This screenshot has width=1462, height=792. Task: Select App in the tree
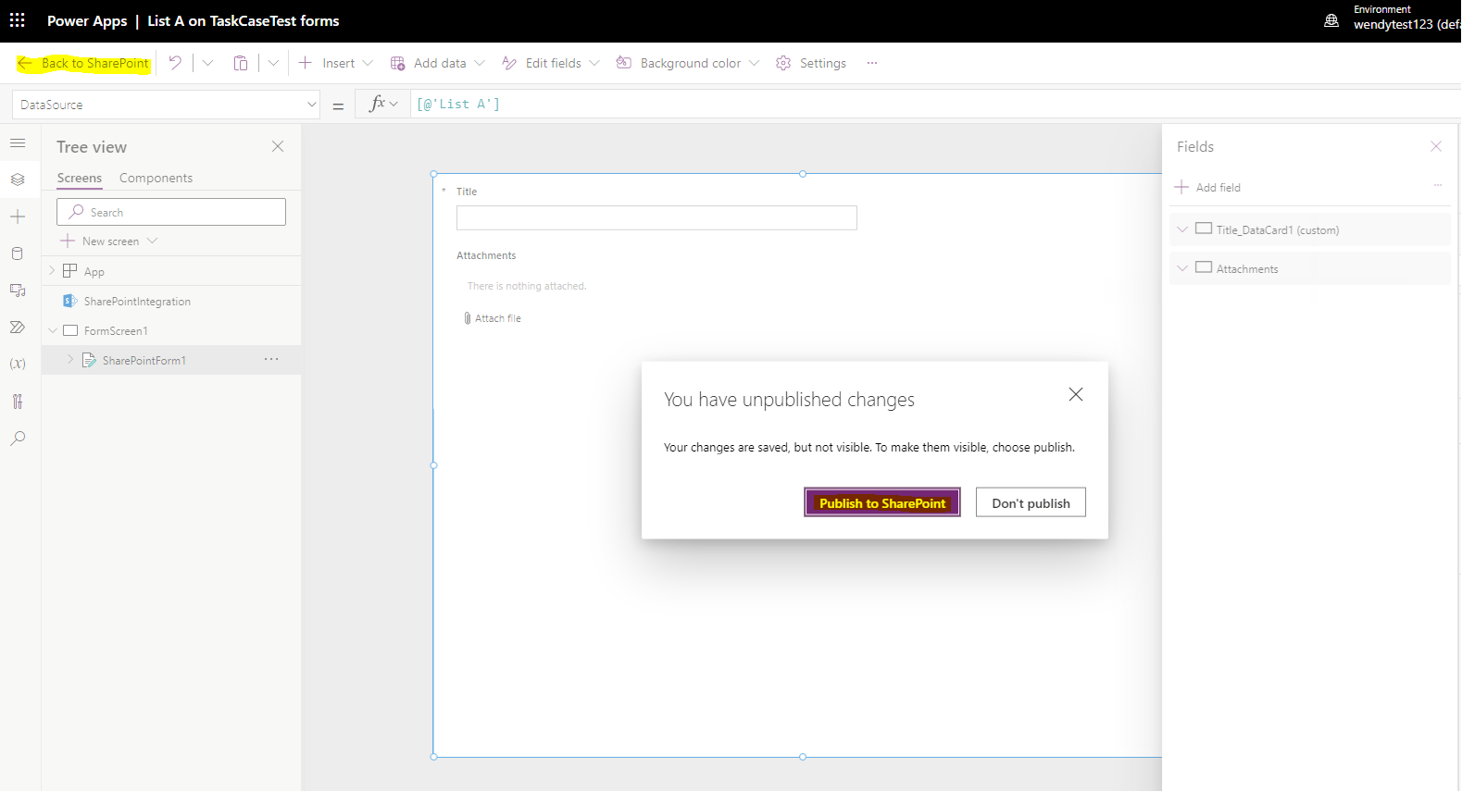tap(94, 272)
